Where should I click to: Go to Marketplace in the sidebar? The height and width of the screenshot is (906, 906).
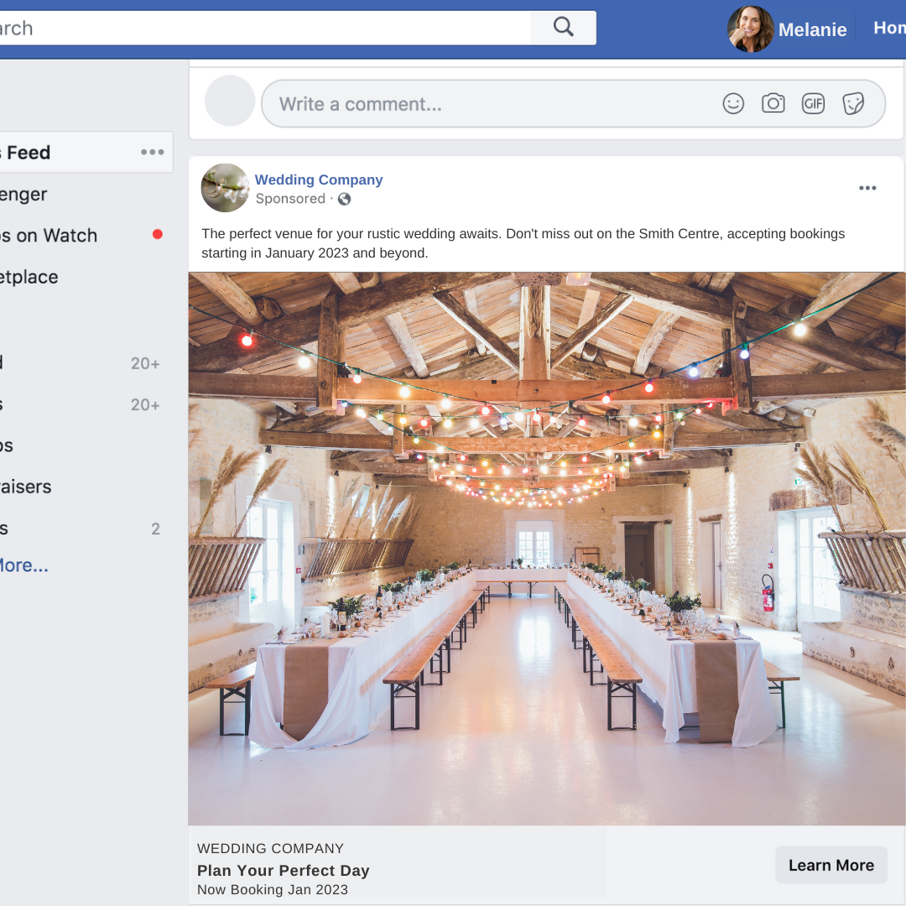(29, 277)
